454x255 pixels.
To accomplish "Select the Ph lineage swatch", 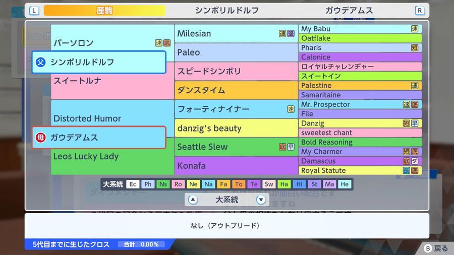I will (148, 184).
